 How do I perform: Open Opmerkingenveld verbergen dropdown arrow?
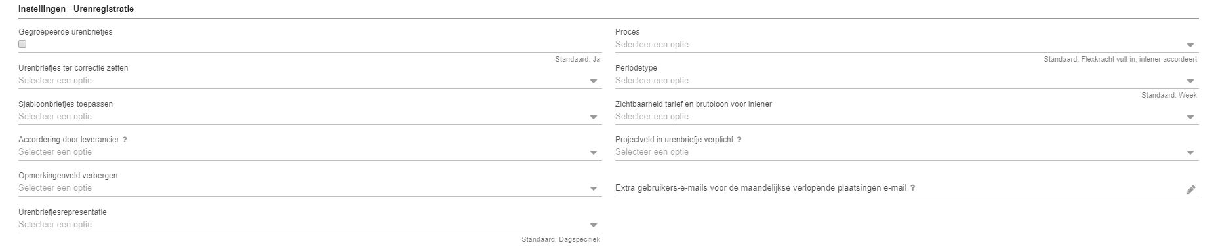pyautogui.click(x=594, y=189)
